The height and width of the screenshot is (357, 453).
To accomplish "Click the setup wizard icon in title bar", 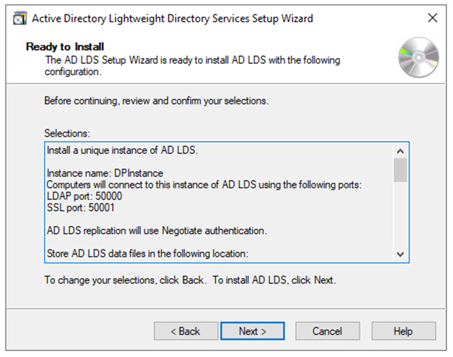I will click(19, 19).
